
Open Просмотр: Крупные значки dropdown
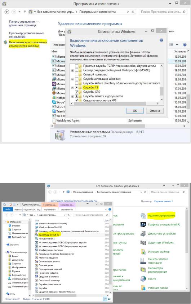pyautogui.click(x=164, y=201)
